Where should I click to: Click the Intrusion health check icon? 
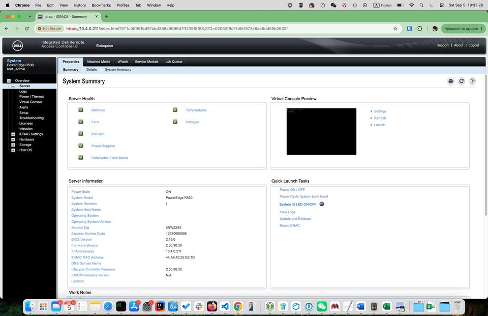81,133
